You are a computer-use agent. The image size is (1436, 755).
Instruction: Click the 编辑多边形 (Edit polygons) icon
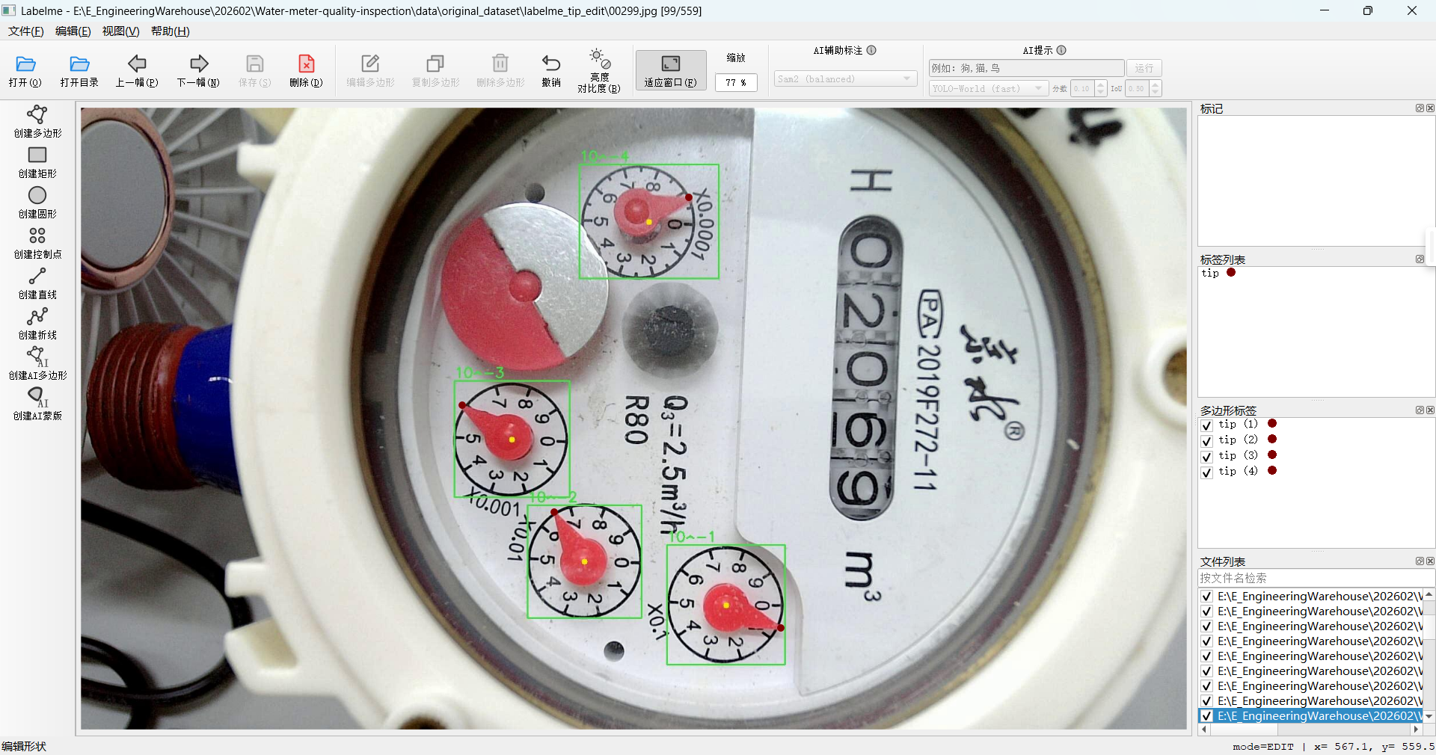[x=370, y=64]
